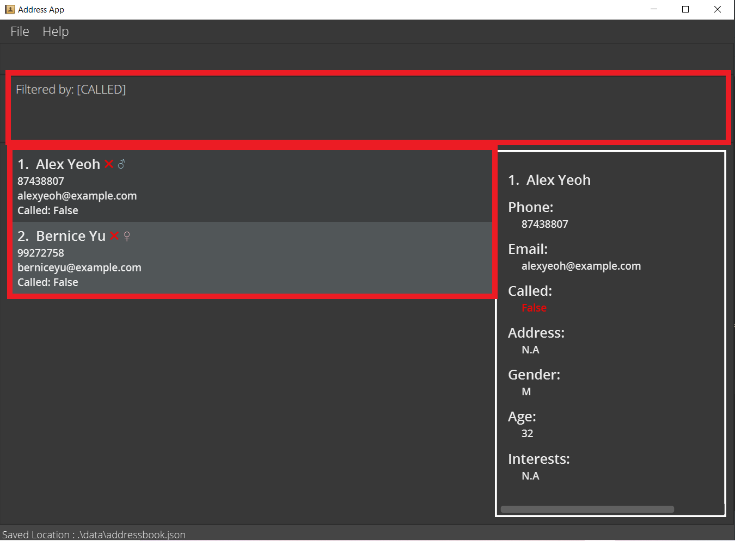Click the red cross icon beside Alex Yeoh
Viewport: 735px width, 541px height.
click(109, 164)
